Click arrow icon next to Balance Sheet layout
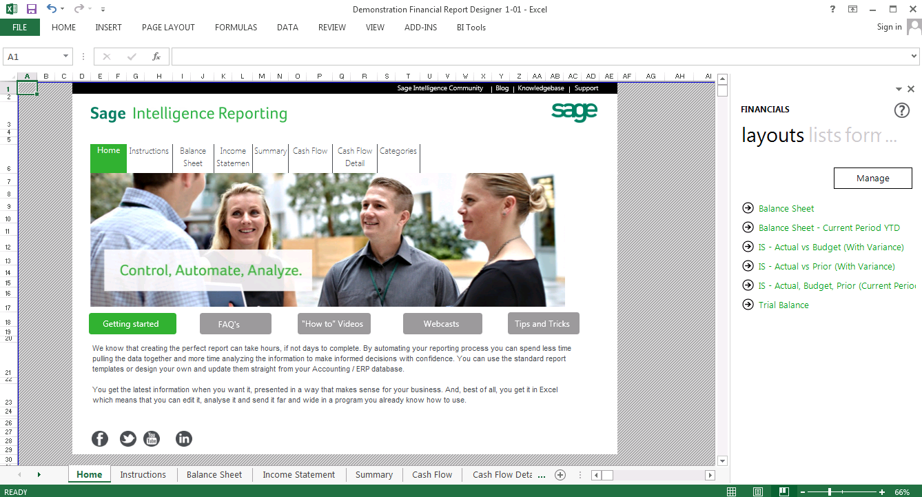Image resolution: width=922 pixels, height=497 pixels. pyautogui.click(x=748, y=208)
